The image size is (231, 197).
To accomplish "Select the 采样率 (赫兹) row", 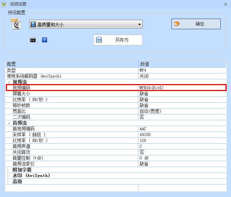I will coord(116,135).
